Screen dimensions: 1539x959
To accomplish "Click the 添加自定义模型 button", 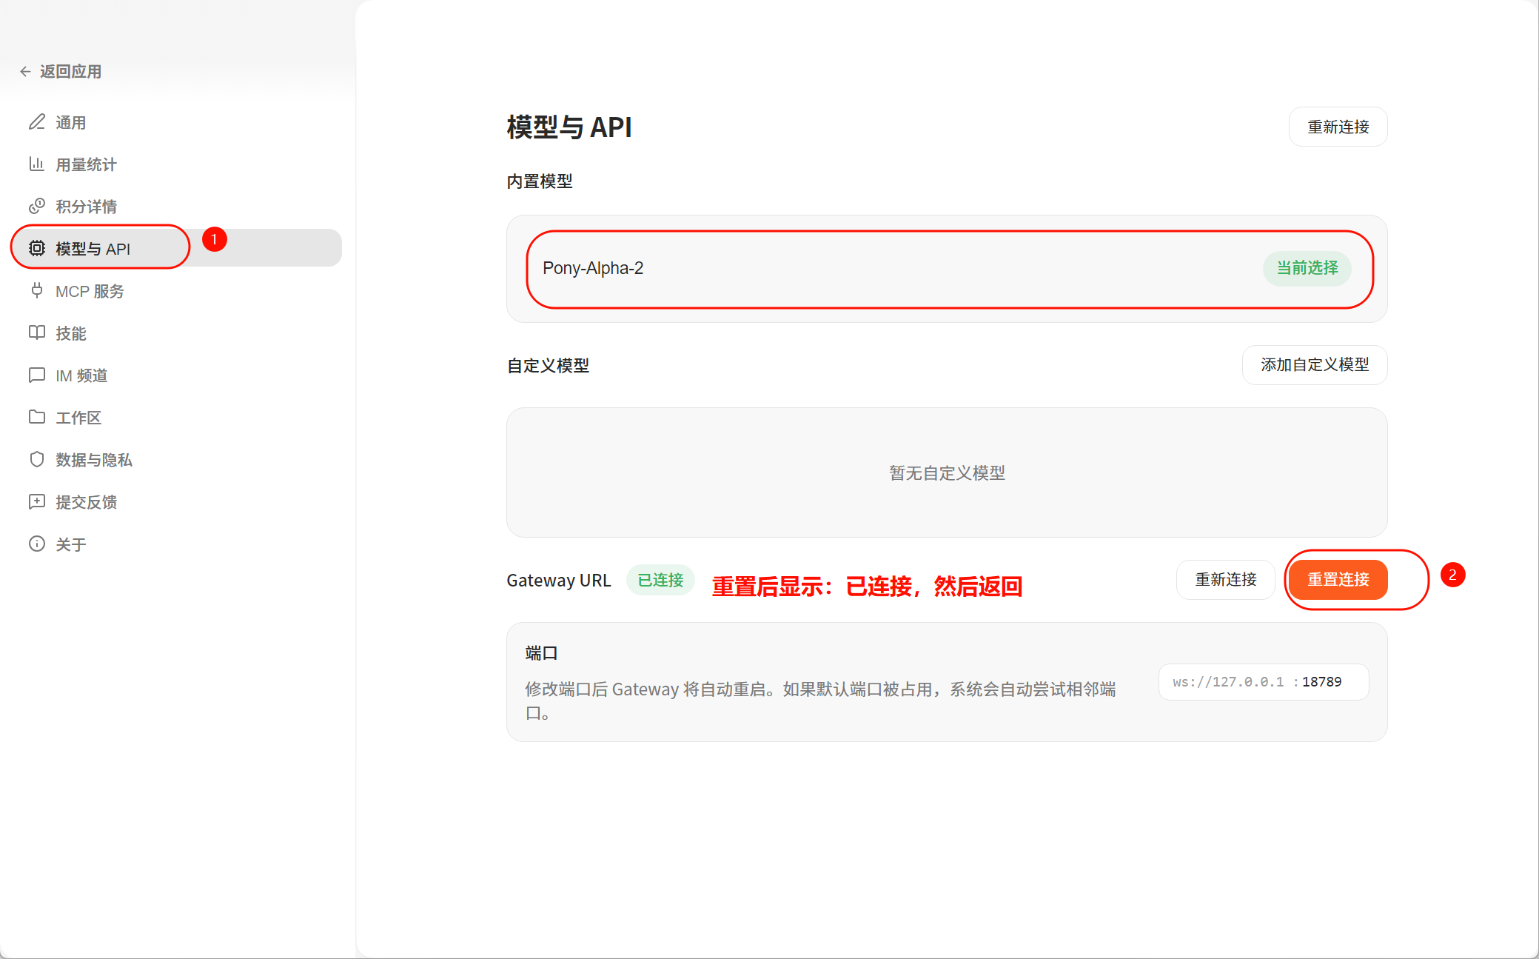I will pyautogui.click(x=1314, y=365).
